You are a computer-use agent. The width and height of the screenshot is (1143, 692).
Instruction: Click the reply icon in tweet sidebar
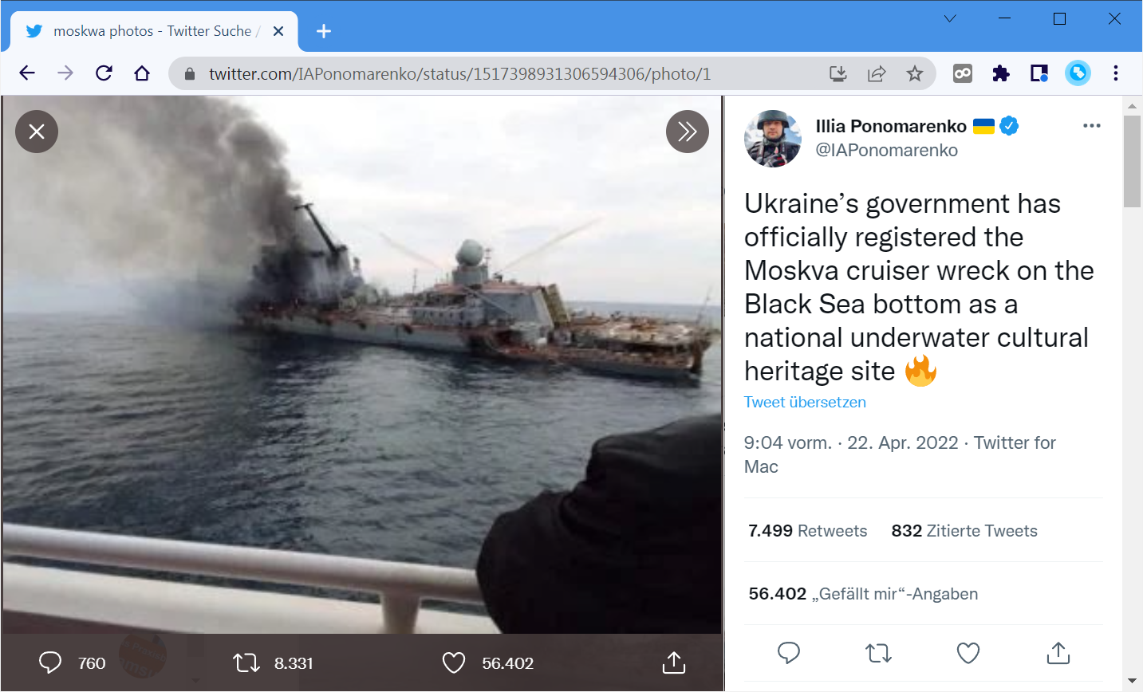click(x=789, y=653)
